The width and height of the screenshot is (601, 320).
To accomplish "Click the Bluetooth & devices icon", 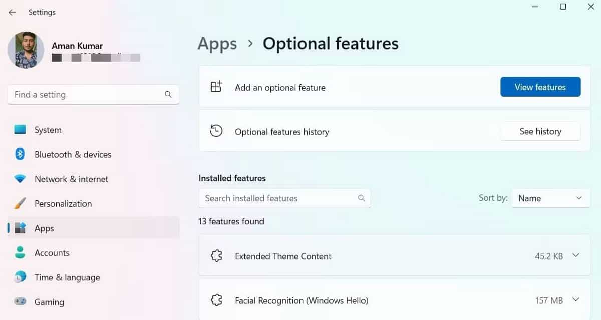I will click(x=20, y=154).
